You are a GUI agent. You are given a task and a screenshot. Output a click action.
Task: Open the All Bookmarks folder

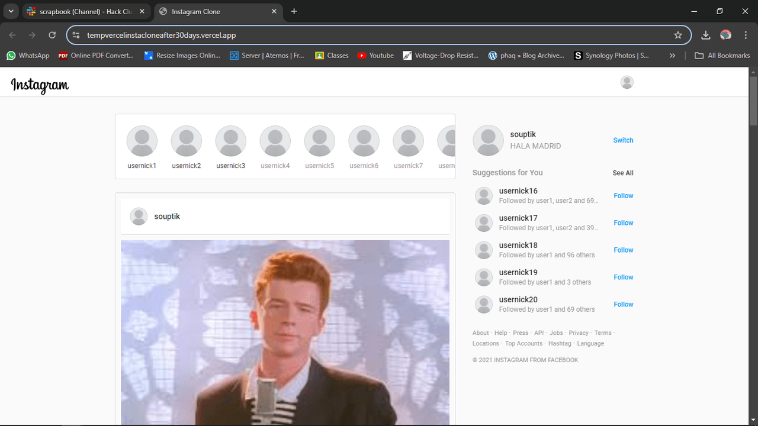coord(722,56)
